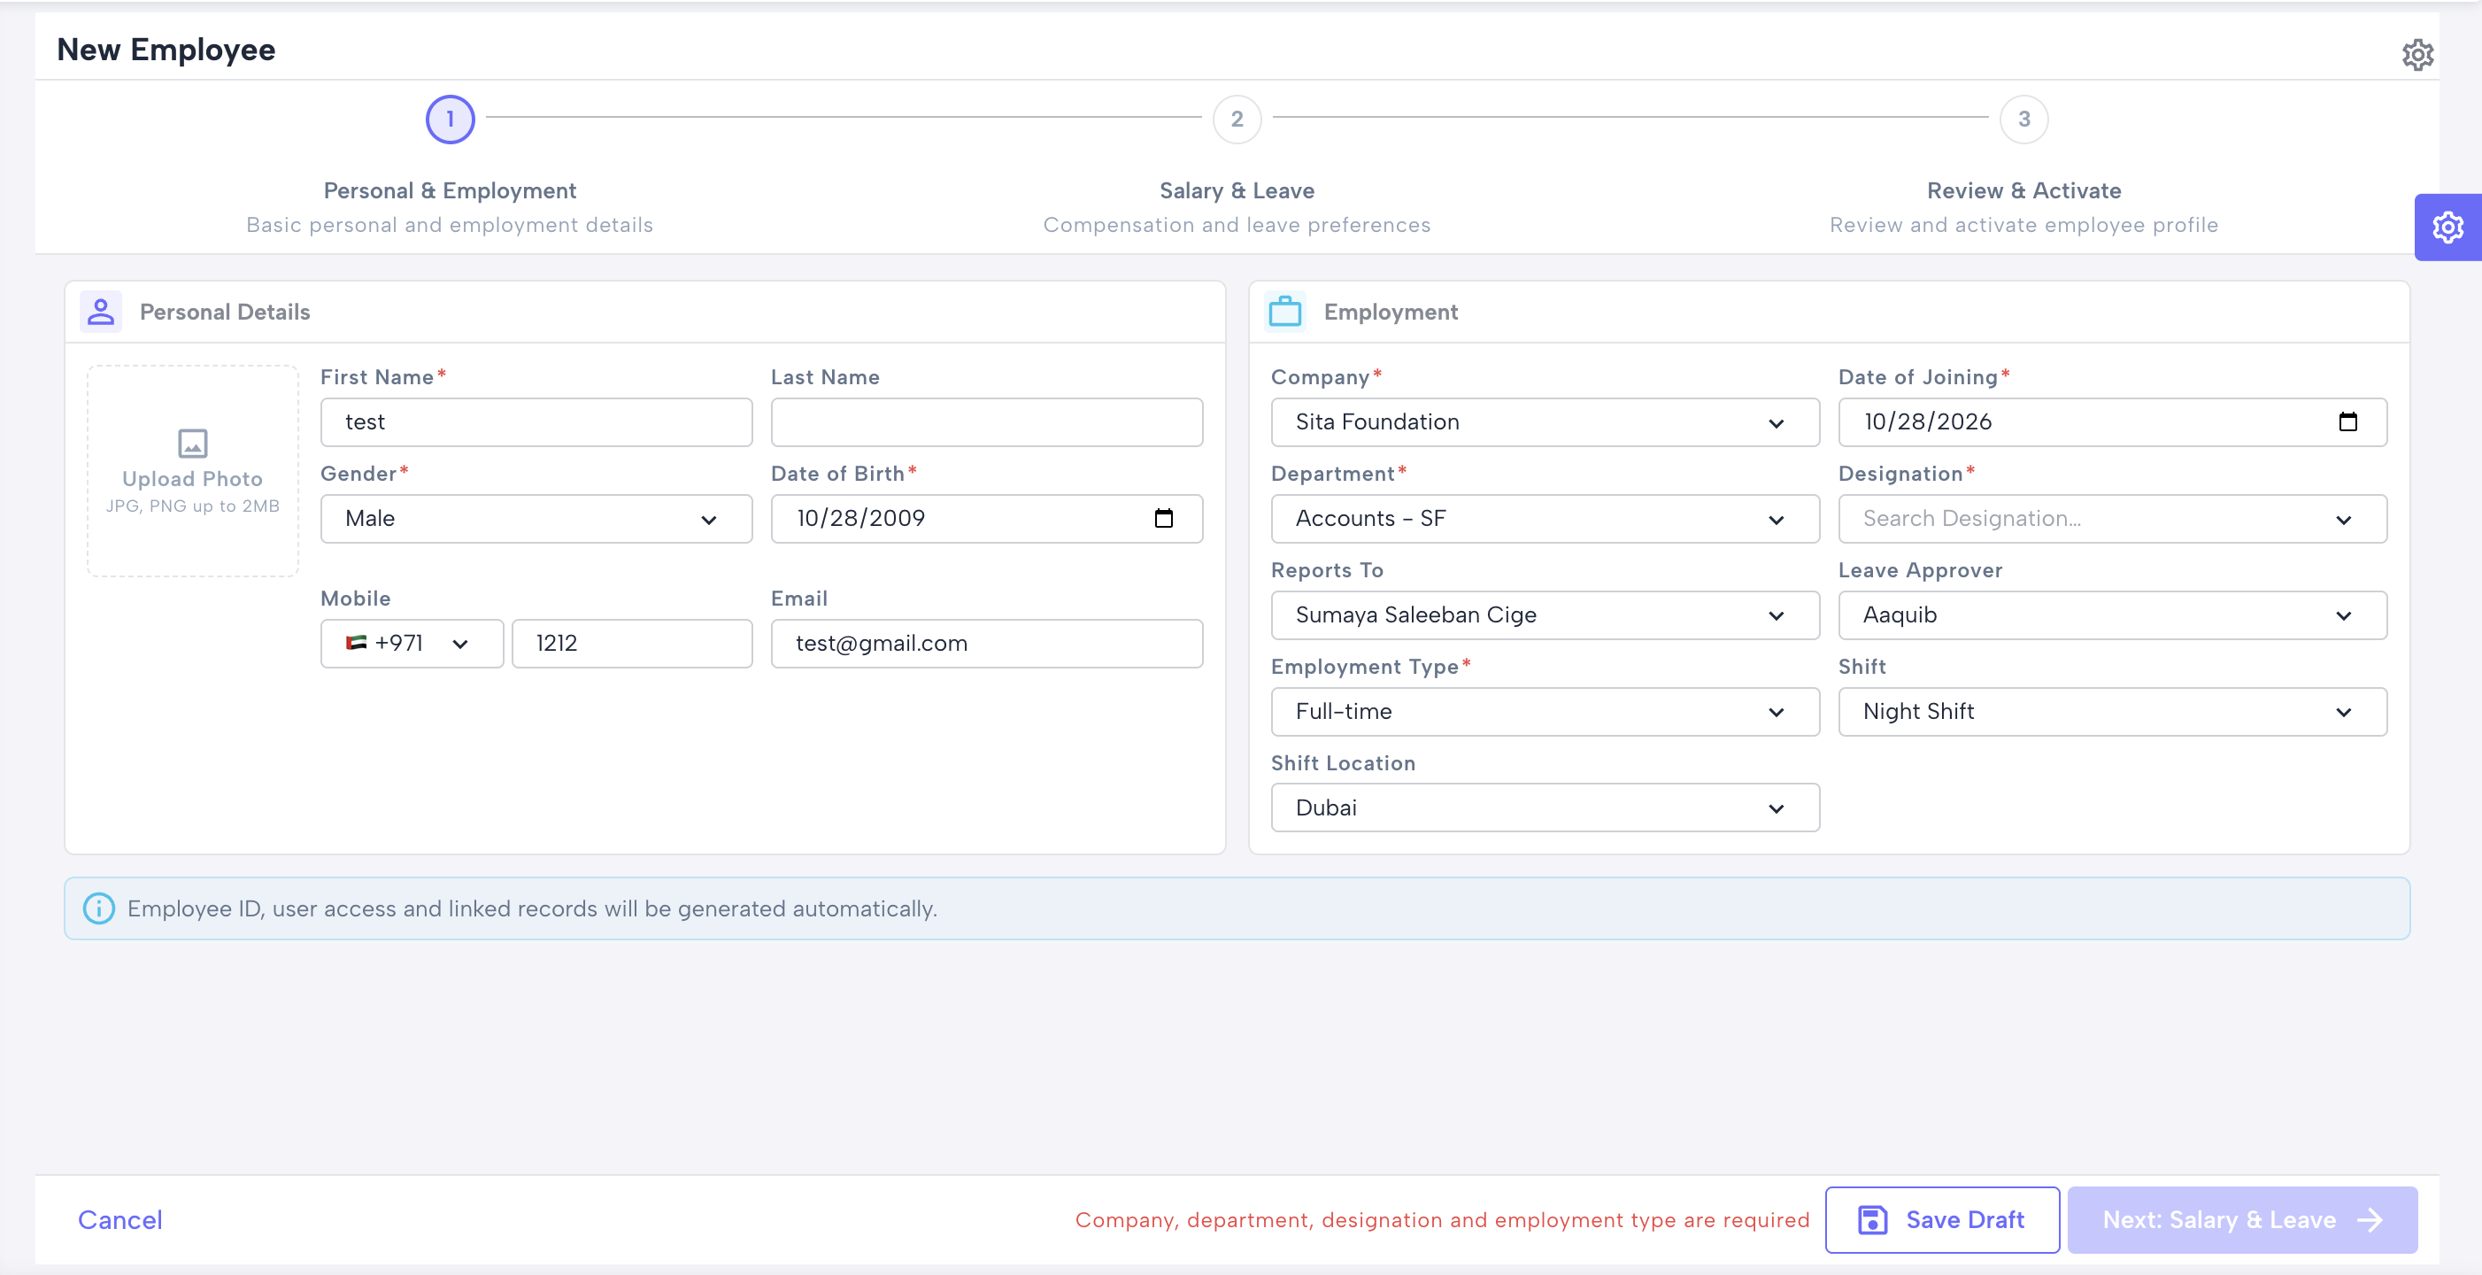
Task: Click the Employment briefcase icon
Action: coord(1284,312)
